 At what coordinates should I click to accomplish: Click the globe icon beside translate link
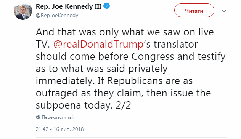click(38, 117)
